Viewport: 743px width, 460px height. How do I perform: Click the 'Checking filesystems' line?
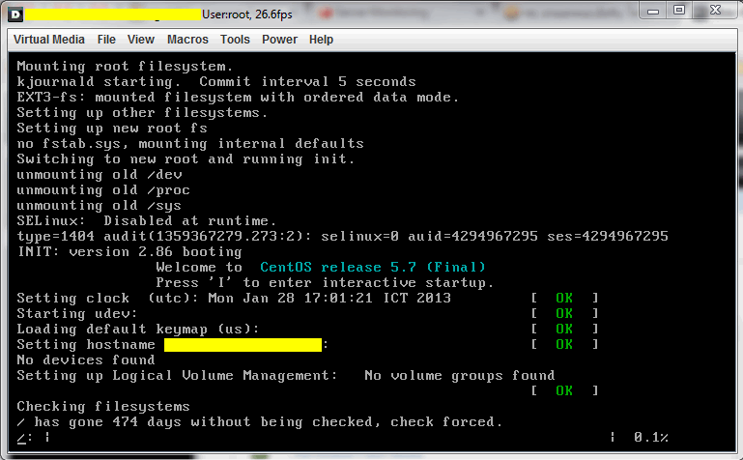(103, 407)
